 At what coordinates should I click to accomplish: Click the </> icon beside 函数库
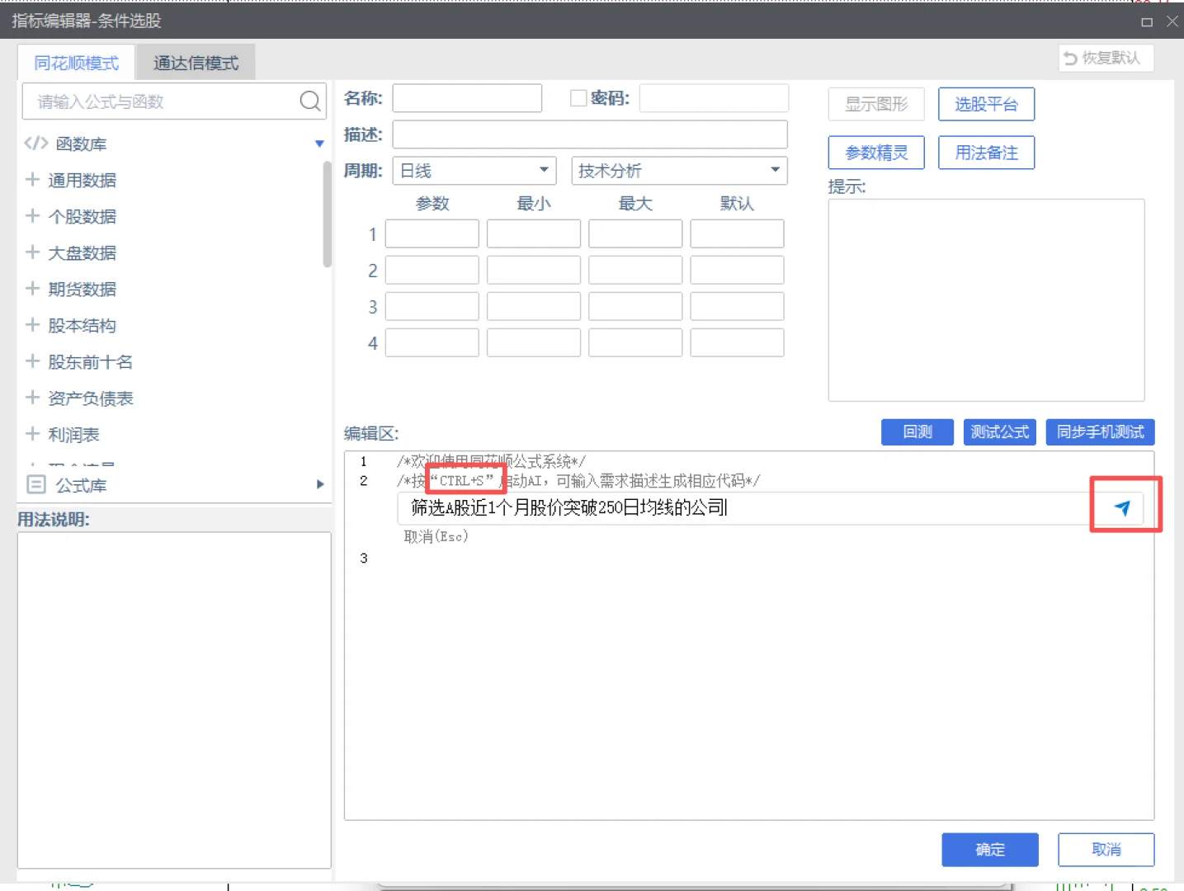pos(35,143)
